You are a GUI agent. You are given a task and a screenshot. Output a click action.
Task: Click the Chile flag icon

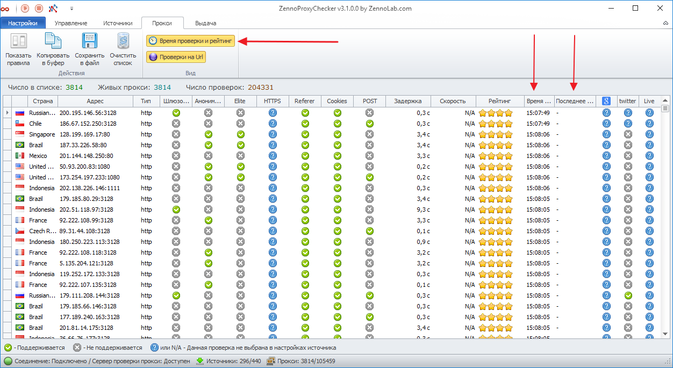[x=20, y=124]
